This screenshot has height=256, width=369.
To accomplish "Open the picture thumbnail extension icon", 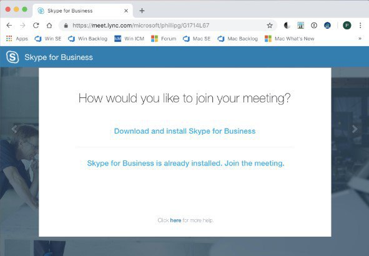I will pos(300,26).
